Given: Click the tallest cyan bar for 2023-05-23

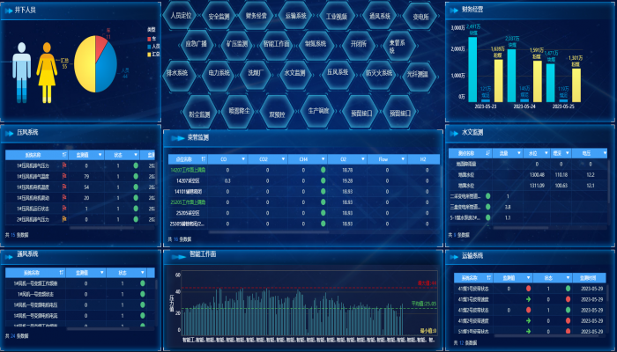Looking at the screenshot, I should (473, 66).
